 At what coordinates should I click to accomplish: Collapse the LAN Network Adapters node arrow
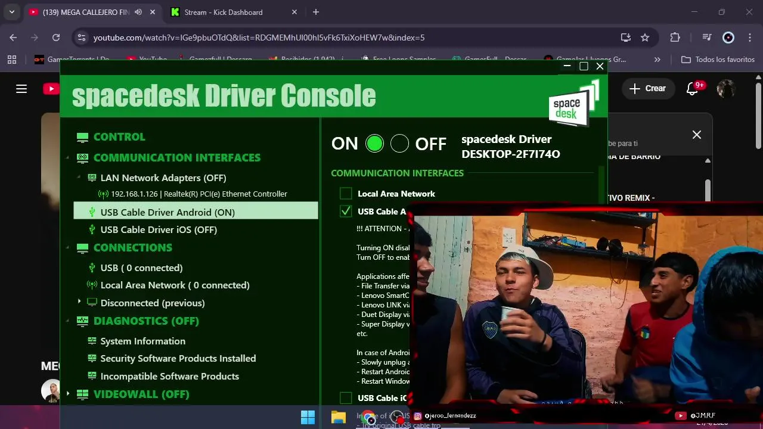(79, 178)
